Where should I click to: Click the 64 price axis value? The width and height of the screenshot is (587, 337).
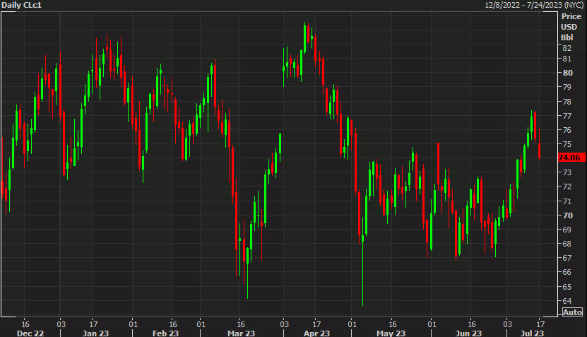click(567, 301)
